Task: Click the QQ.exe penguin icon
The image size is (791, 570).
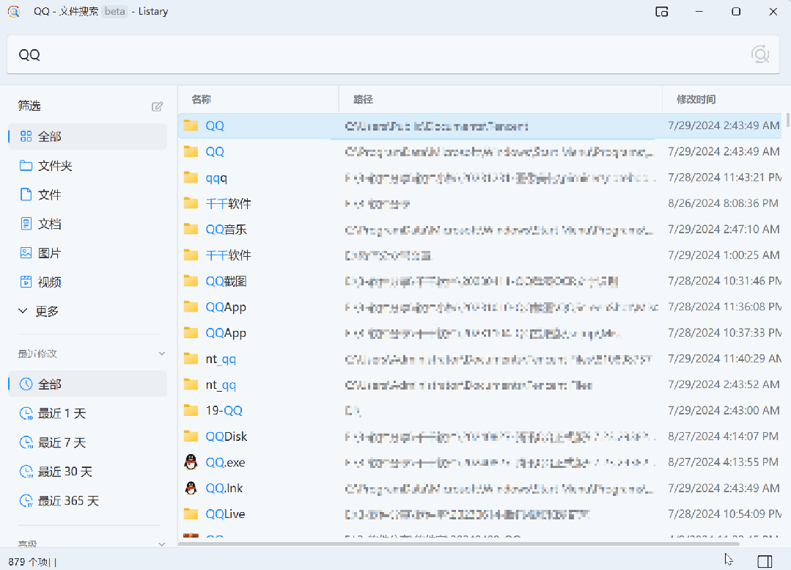Action: click(191, 461)
